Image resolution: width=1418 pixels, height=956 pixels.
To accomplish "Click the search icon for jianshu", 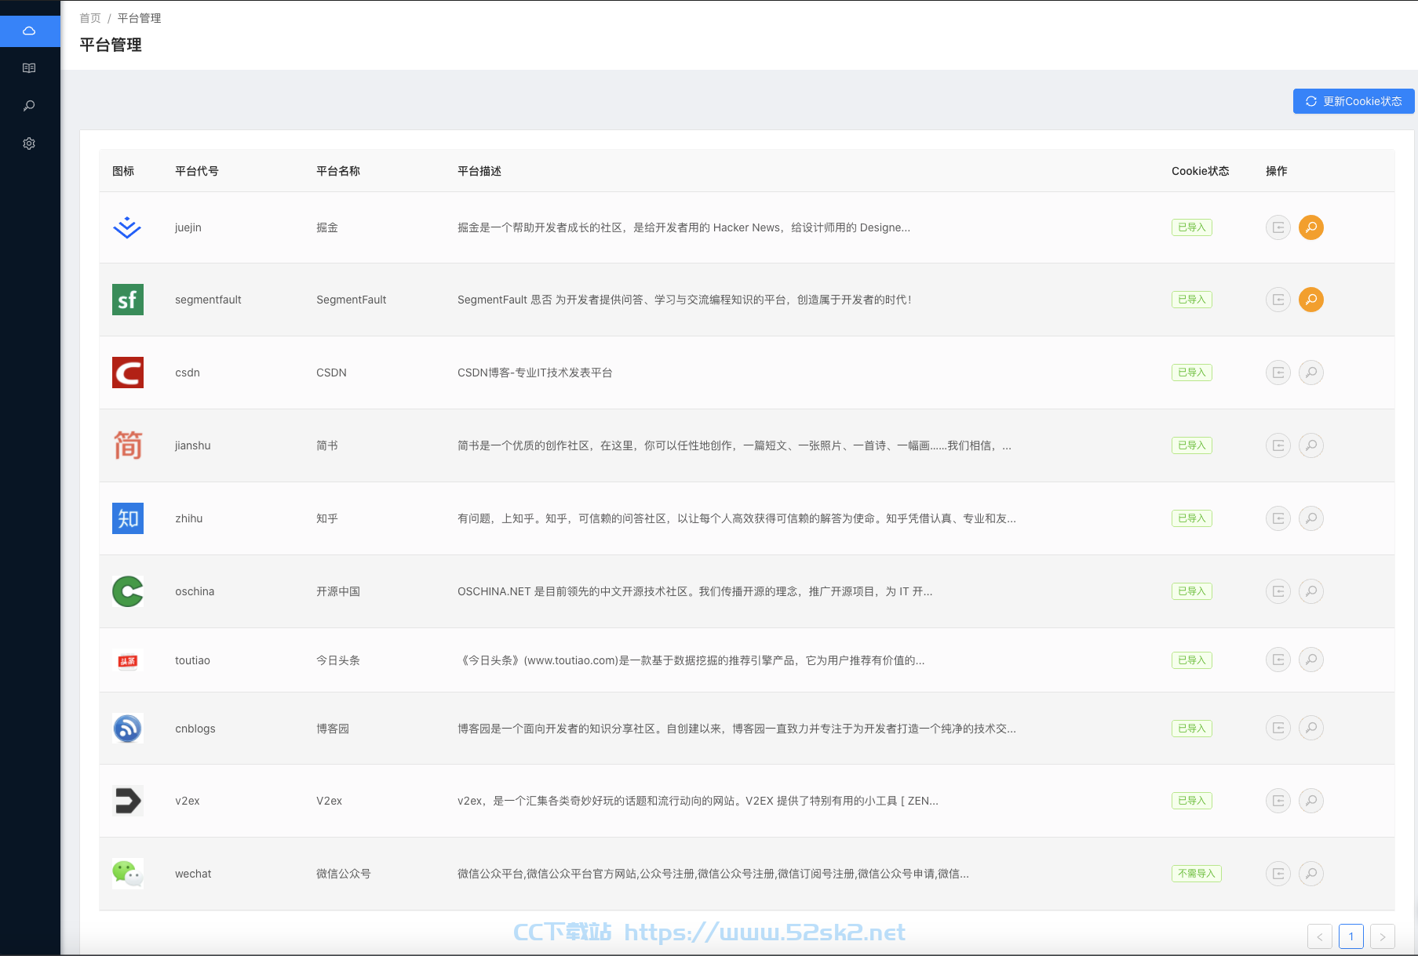I will [1311, 445].
